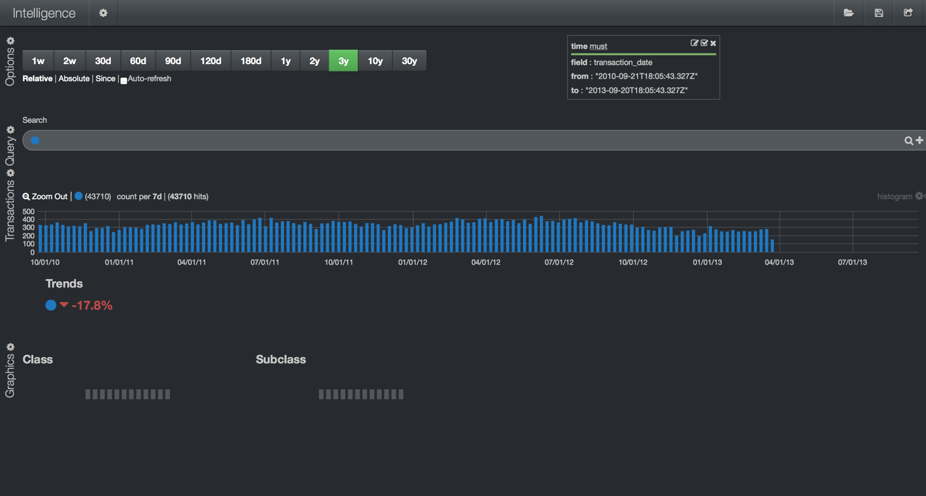Click the filter 'to' date value

click(x=637, y=90)
